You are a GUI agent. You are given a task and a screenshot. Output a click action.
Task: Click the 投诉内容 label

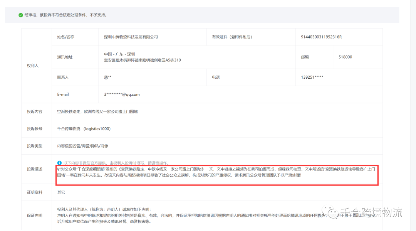(x=35, y=111)
